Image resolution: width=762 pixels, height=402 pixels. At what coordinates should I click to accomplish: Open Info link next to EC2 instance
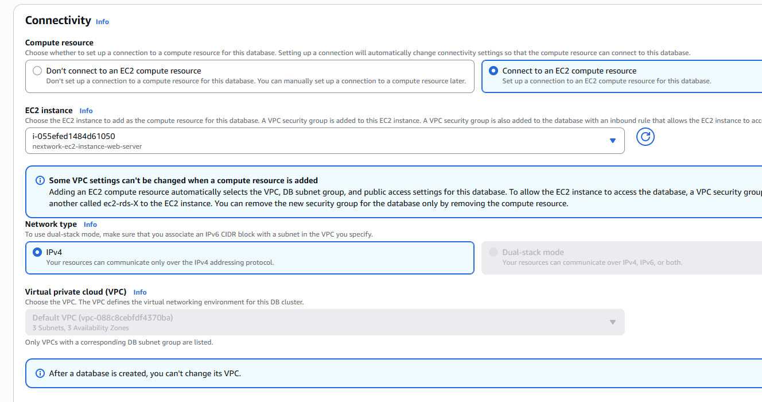(86, 111)
